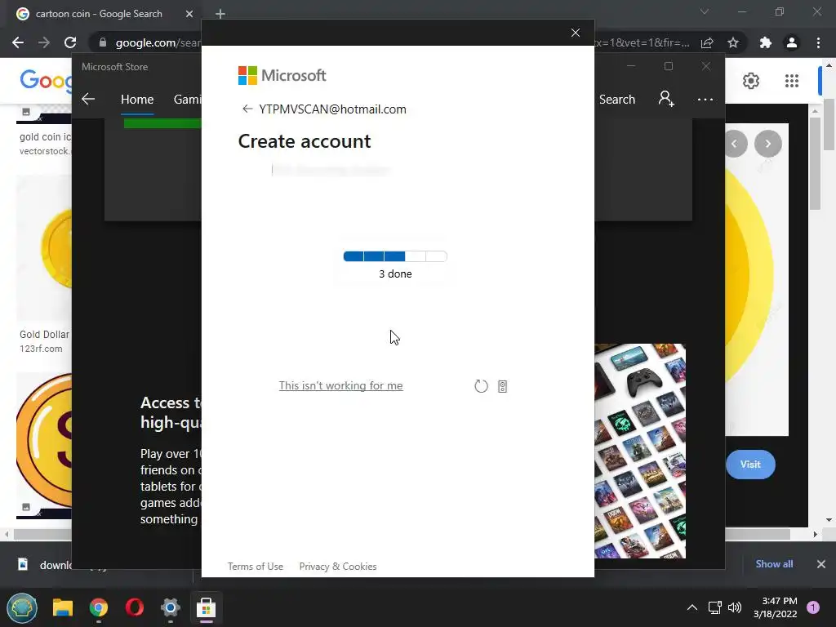Open Microsoft Store more options ellipsis

pos(705,99)
